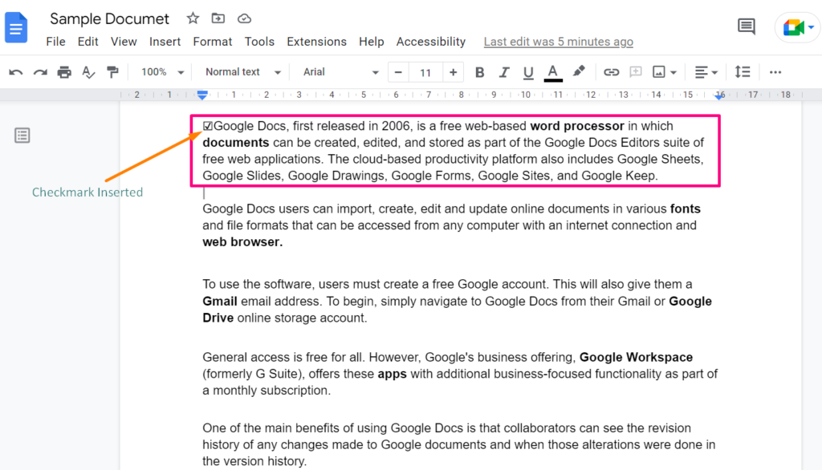Screen dimensions: 822x470
Task: Open the Insert link tool
Action: coord(611,71)
